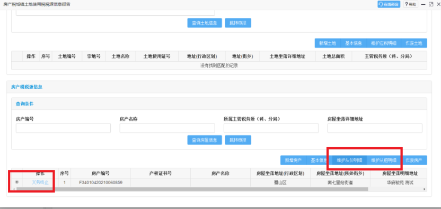Click the 新增房产 button
Image resolution: width=441 pixels, height=209 pixels.
[x=293, y=160]
